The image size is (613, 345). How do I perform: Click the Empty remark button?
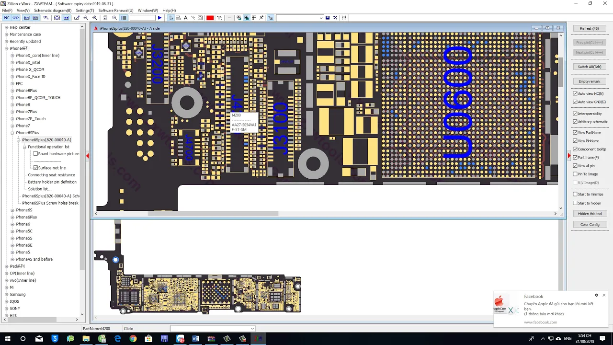[590, 81]
